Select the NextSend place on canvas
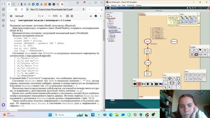Screen dimensions: 210x118 coord(148,63)
